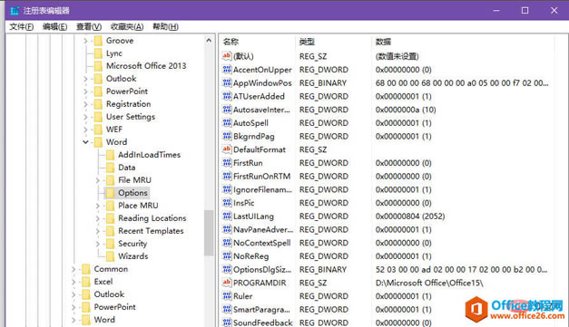Select the FirstRunOnRTM value icon
Viewport: 569px width, 327px height.
pyautogui.click(x=227, y=176)
